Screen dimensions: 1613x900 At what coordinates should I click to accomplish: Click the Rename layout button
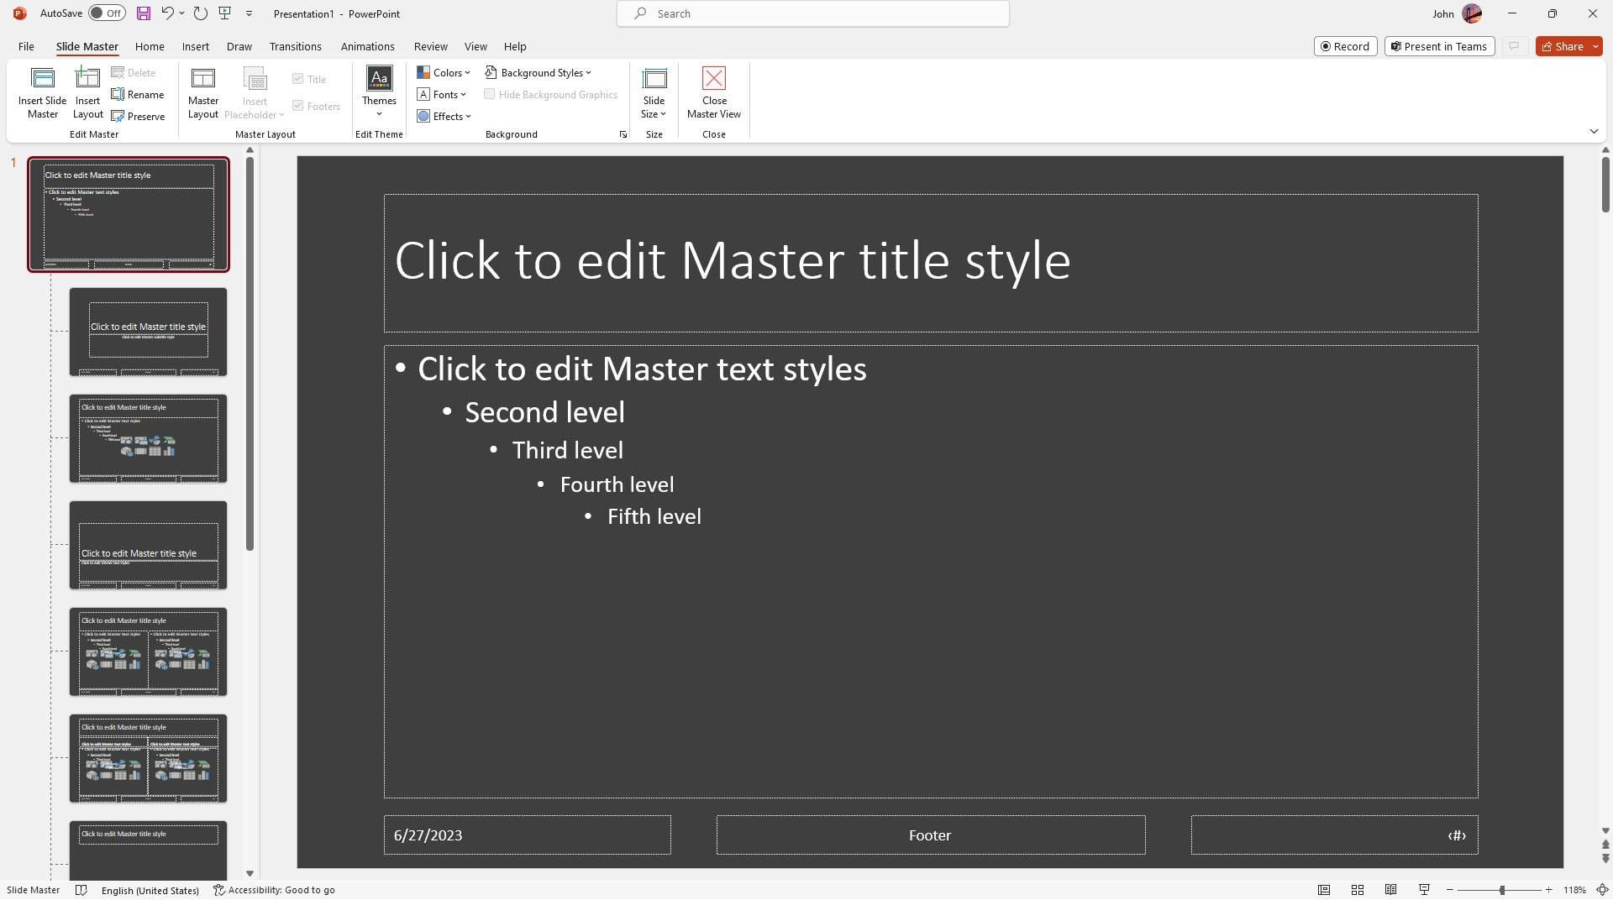[138, 95]
